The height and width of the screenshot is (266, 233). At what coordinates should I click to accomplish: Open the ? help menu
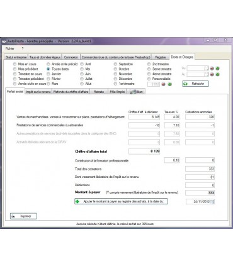click(23, 48)
